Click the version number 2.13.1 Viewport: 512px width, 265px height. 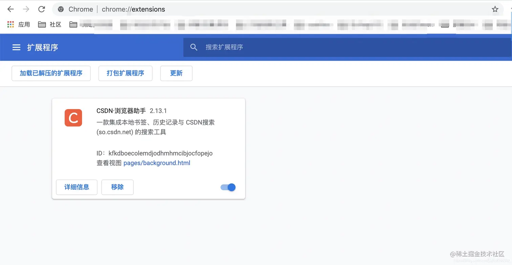coord(158,111)
